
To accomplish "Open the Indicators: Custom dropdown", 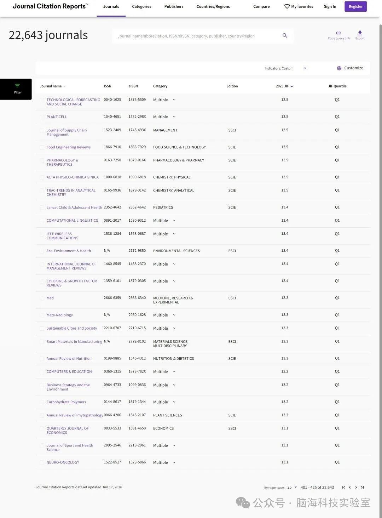I will click(285, 68).
